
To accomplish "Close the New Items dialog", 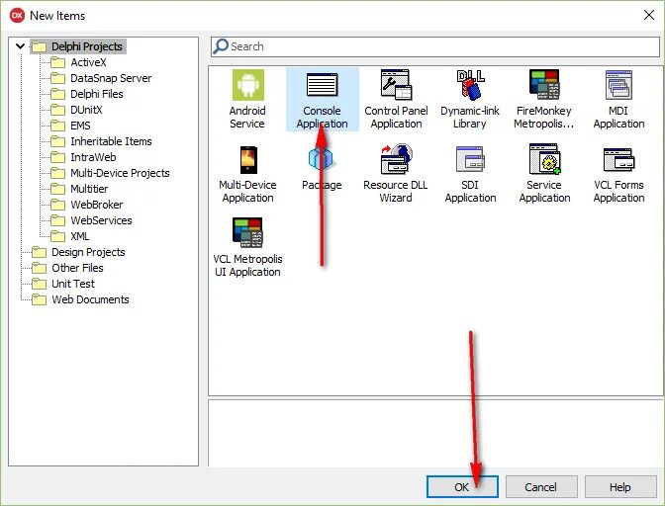I will (649, 15).
